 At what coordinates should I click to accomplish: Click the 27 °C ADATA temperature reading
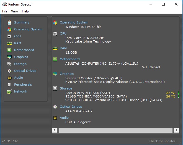(171, 93)
